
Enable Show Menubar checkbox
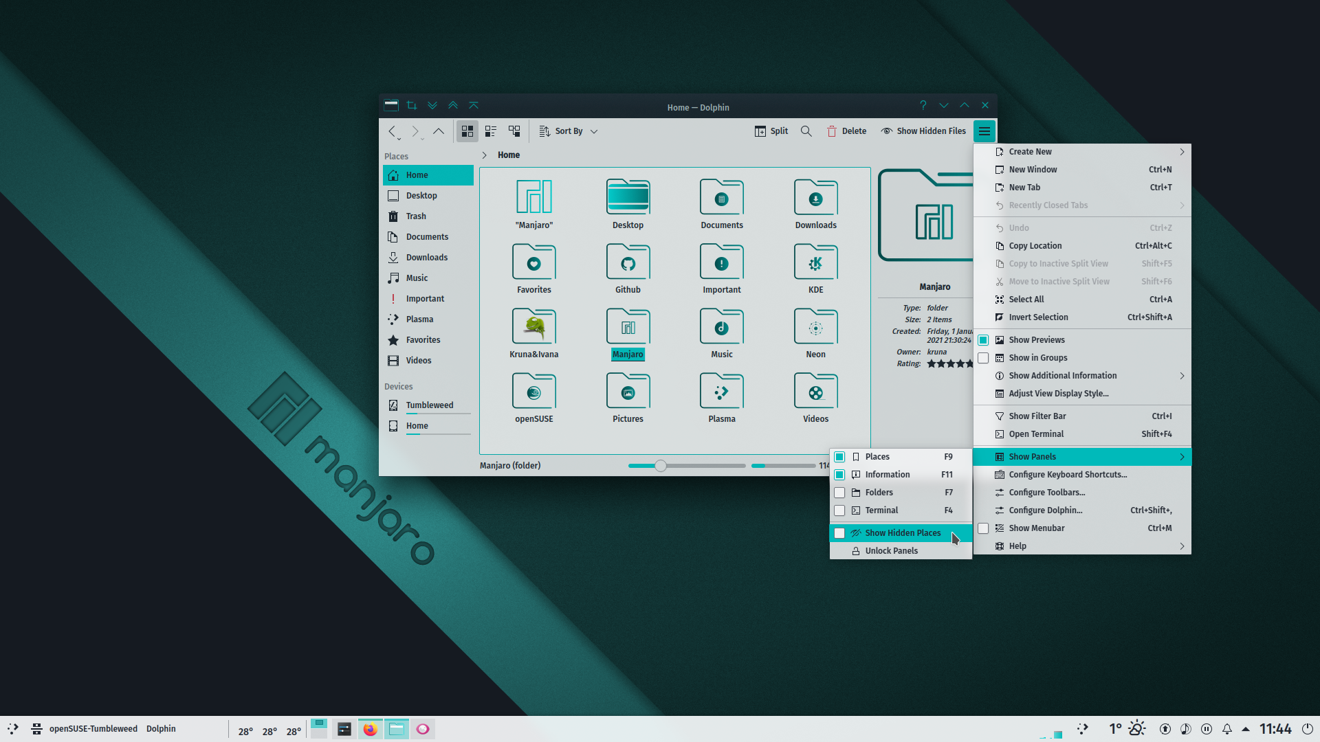983,528
